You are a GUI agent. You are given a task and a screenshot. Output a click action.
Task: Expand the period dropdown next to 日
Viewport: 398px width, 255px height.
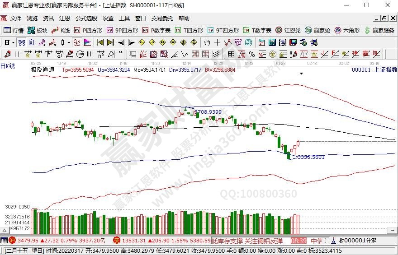(14, 42)
